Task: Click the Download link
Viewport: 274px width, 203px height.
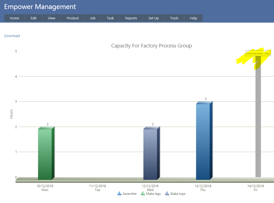Action: [x=12, y=36]
